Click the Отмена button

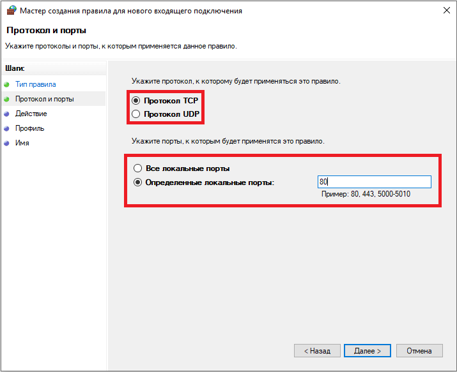pos(419,351)
